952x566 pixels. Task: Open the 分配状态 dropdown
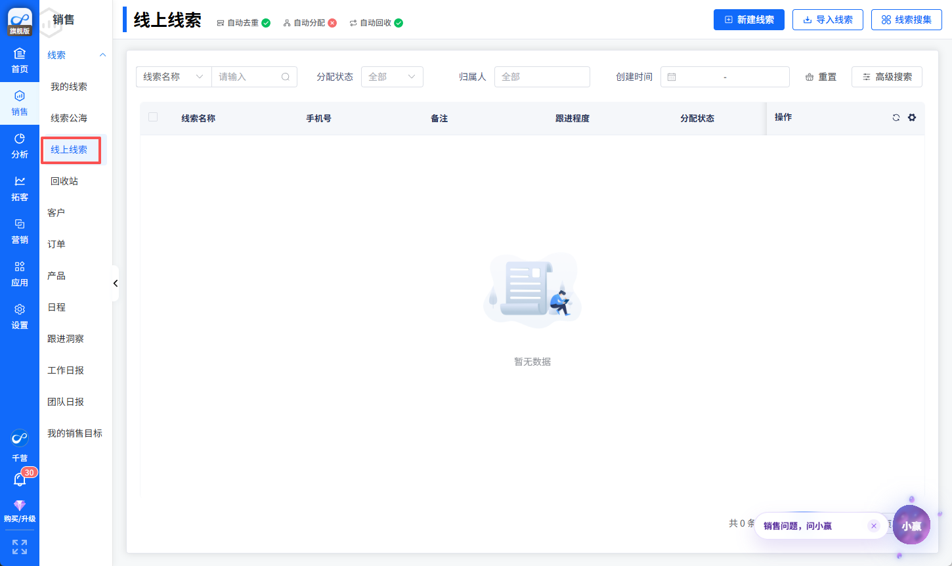[392, 77]
